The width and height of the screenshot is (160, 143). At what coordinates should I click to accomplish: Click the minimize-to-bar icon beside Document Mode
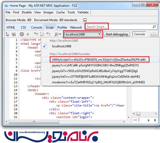[85, 20]
